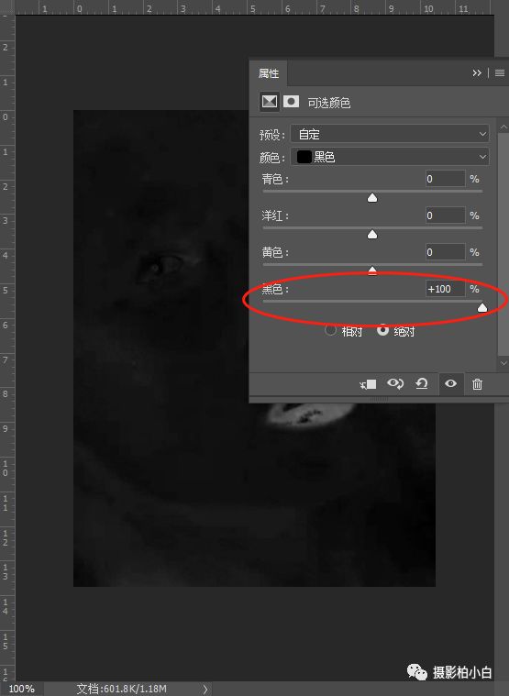
Task: Open the 颜色 color dropdown showing 黑色
Action: pyautogui.click(x=390, y=157)
